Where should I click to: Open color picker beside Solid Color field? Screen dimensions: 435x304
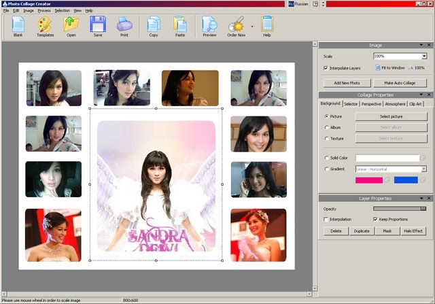tap(423, 158)
